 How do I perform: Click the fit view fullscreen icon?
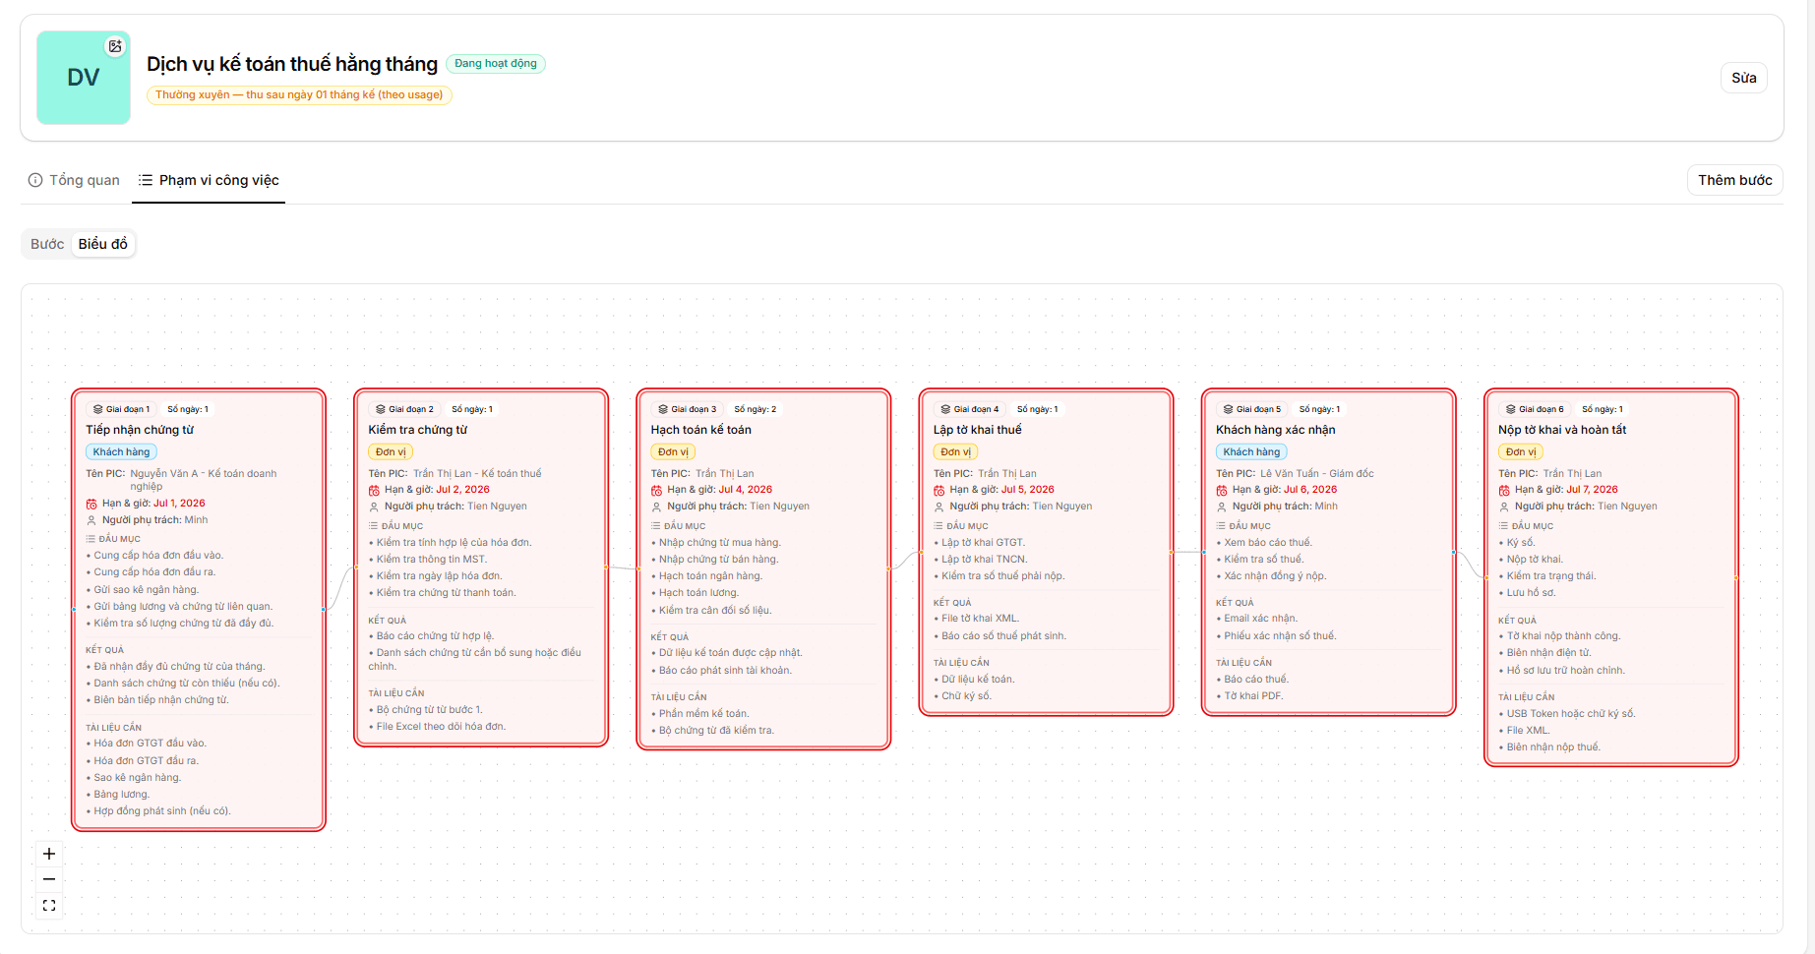click(x=49, y=906)
